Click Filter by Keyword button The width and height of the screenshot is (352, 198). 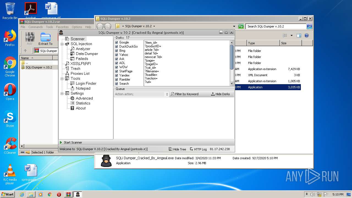[185, 94]
